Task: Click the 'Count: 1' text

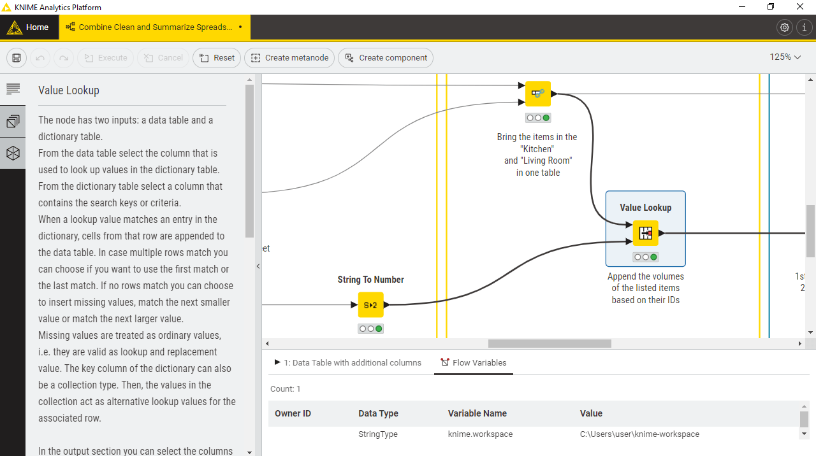Action: (x=286, y=388)
